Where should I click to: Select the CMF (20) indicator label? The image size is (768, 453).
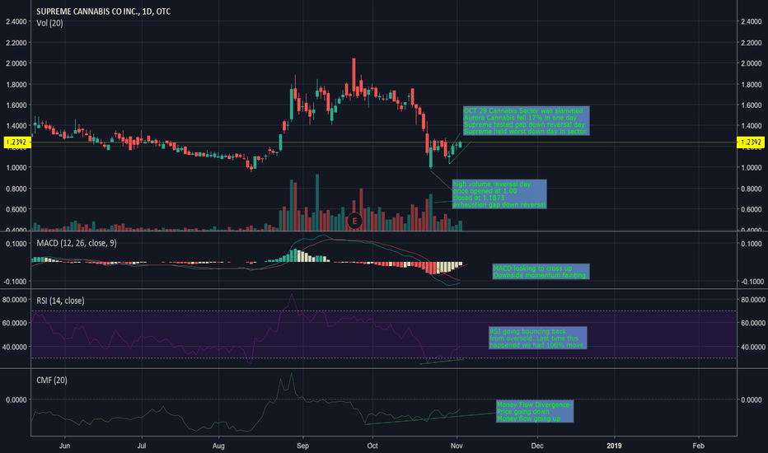point(52,380)
